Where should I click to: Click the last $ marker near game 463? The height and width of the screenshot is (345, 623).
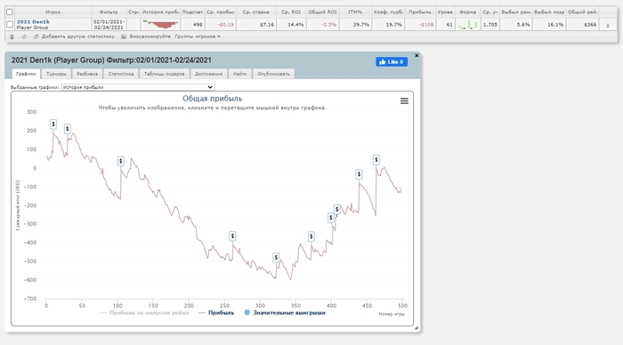tap(376, 159)
